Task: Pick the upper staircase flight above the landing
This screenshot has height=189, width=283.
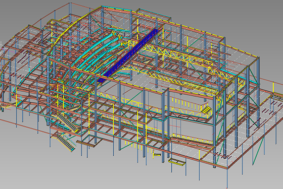Action: 65,121
